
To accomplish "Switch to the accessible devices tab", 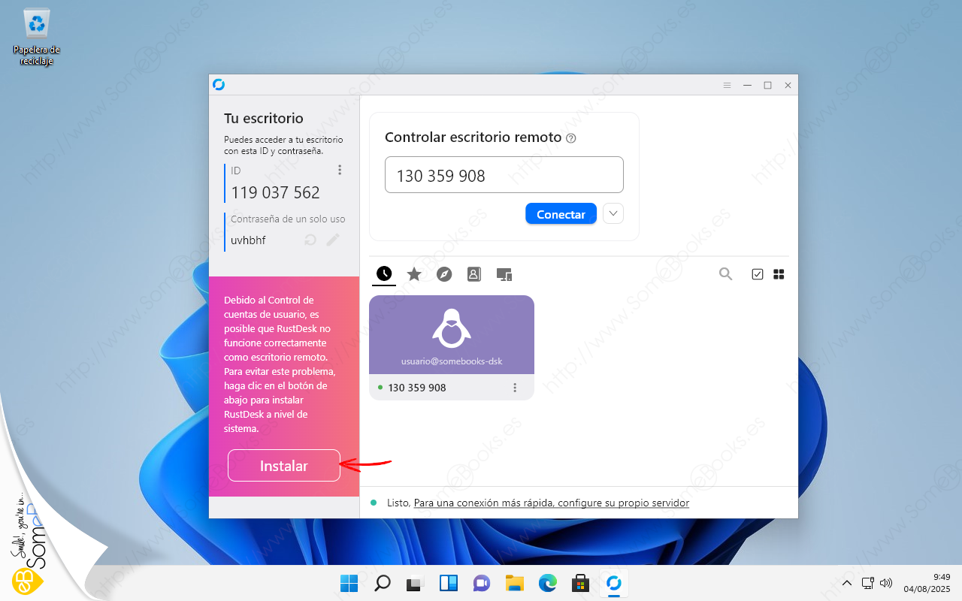I will pos(504,274).
